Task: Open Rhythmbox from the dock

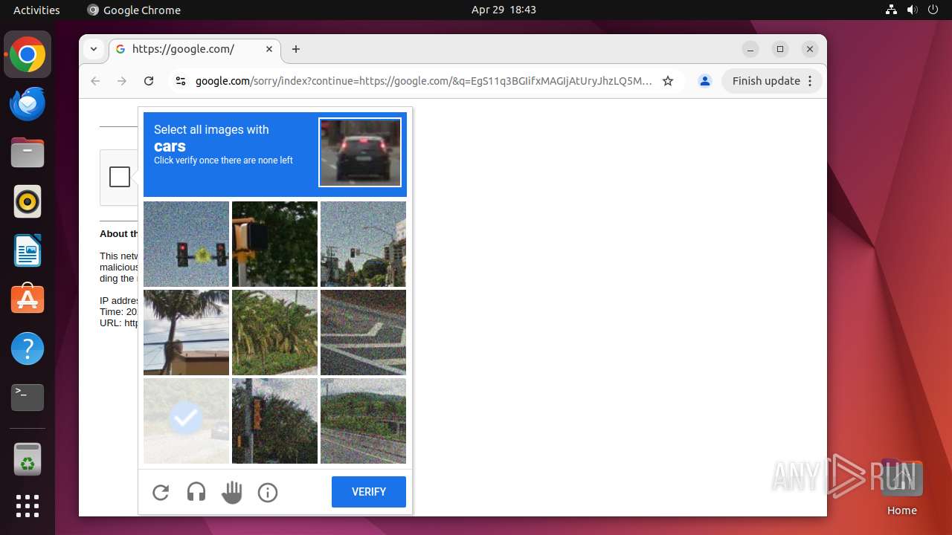Action: pyautogui.click(x=28, y=202)
